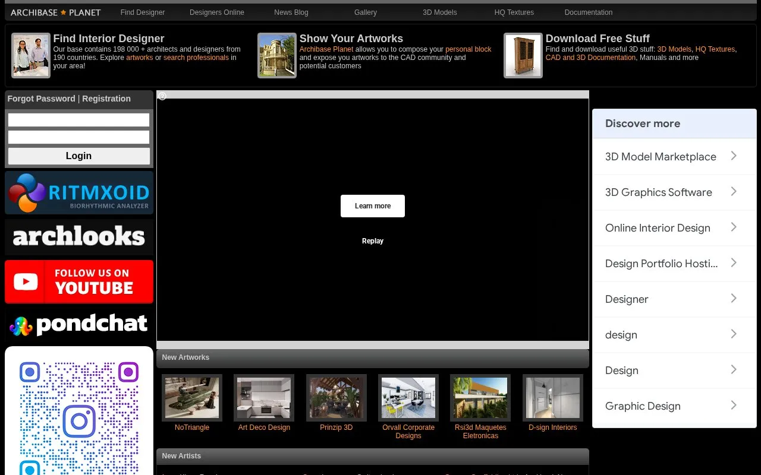Go to Designers Online menu
The height and width of the screenshot is (475, 761).
tap(217, 12)
